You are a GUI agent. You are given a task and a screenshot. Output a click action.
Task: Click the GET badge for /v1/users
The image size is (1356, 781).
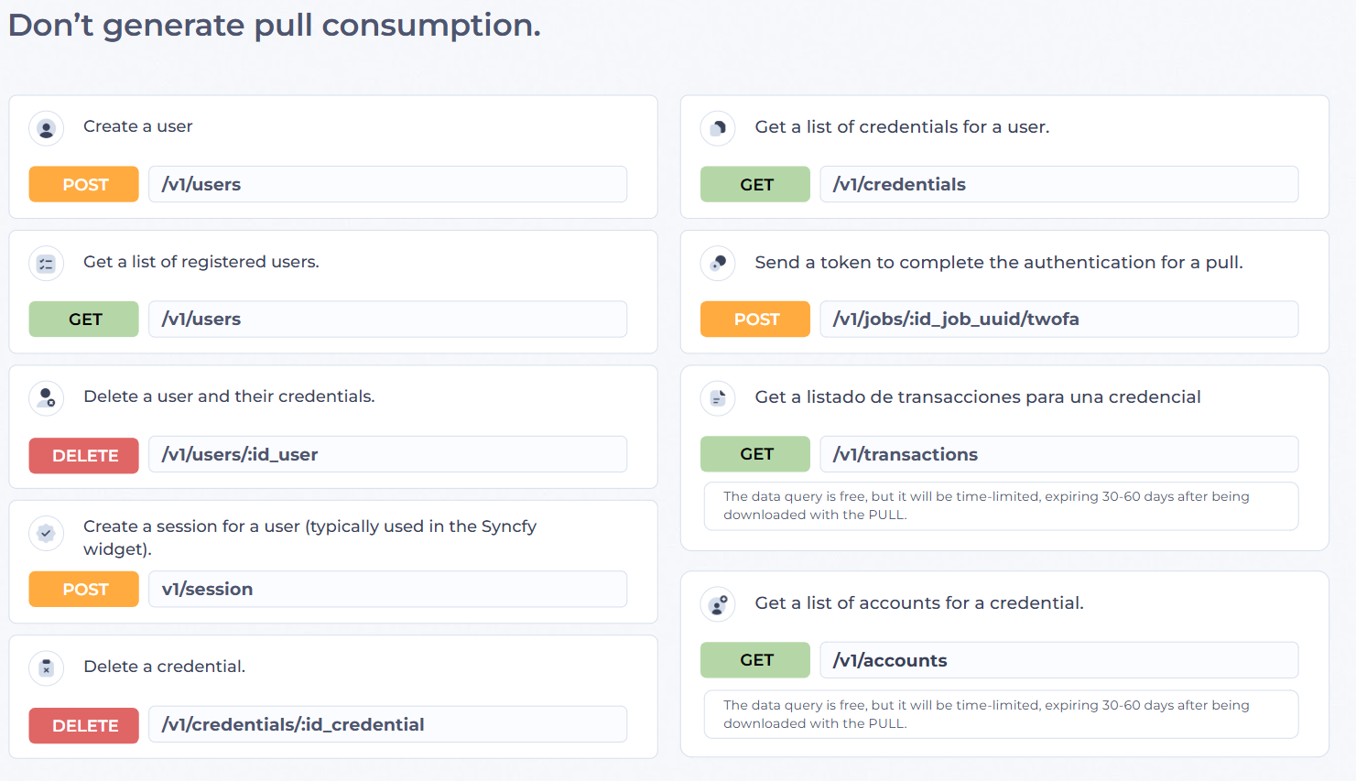tap(84, 319)
